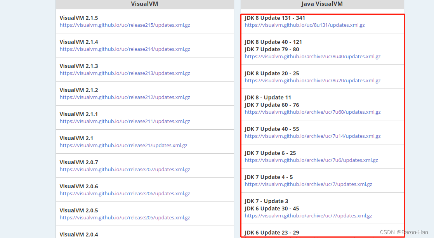Open the VisualVM 2.1 updates link
This screenshot has width=434, height=238.
point(123,145)
